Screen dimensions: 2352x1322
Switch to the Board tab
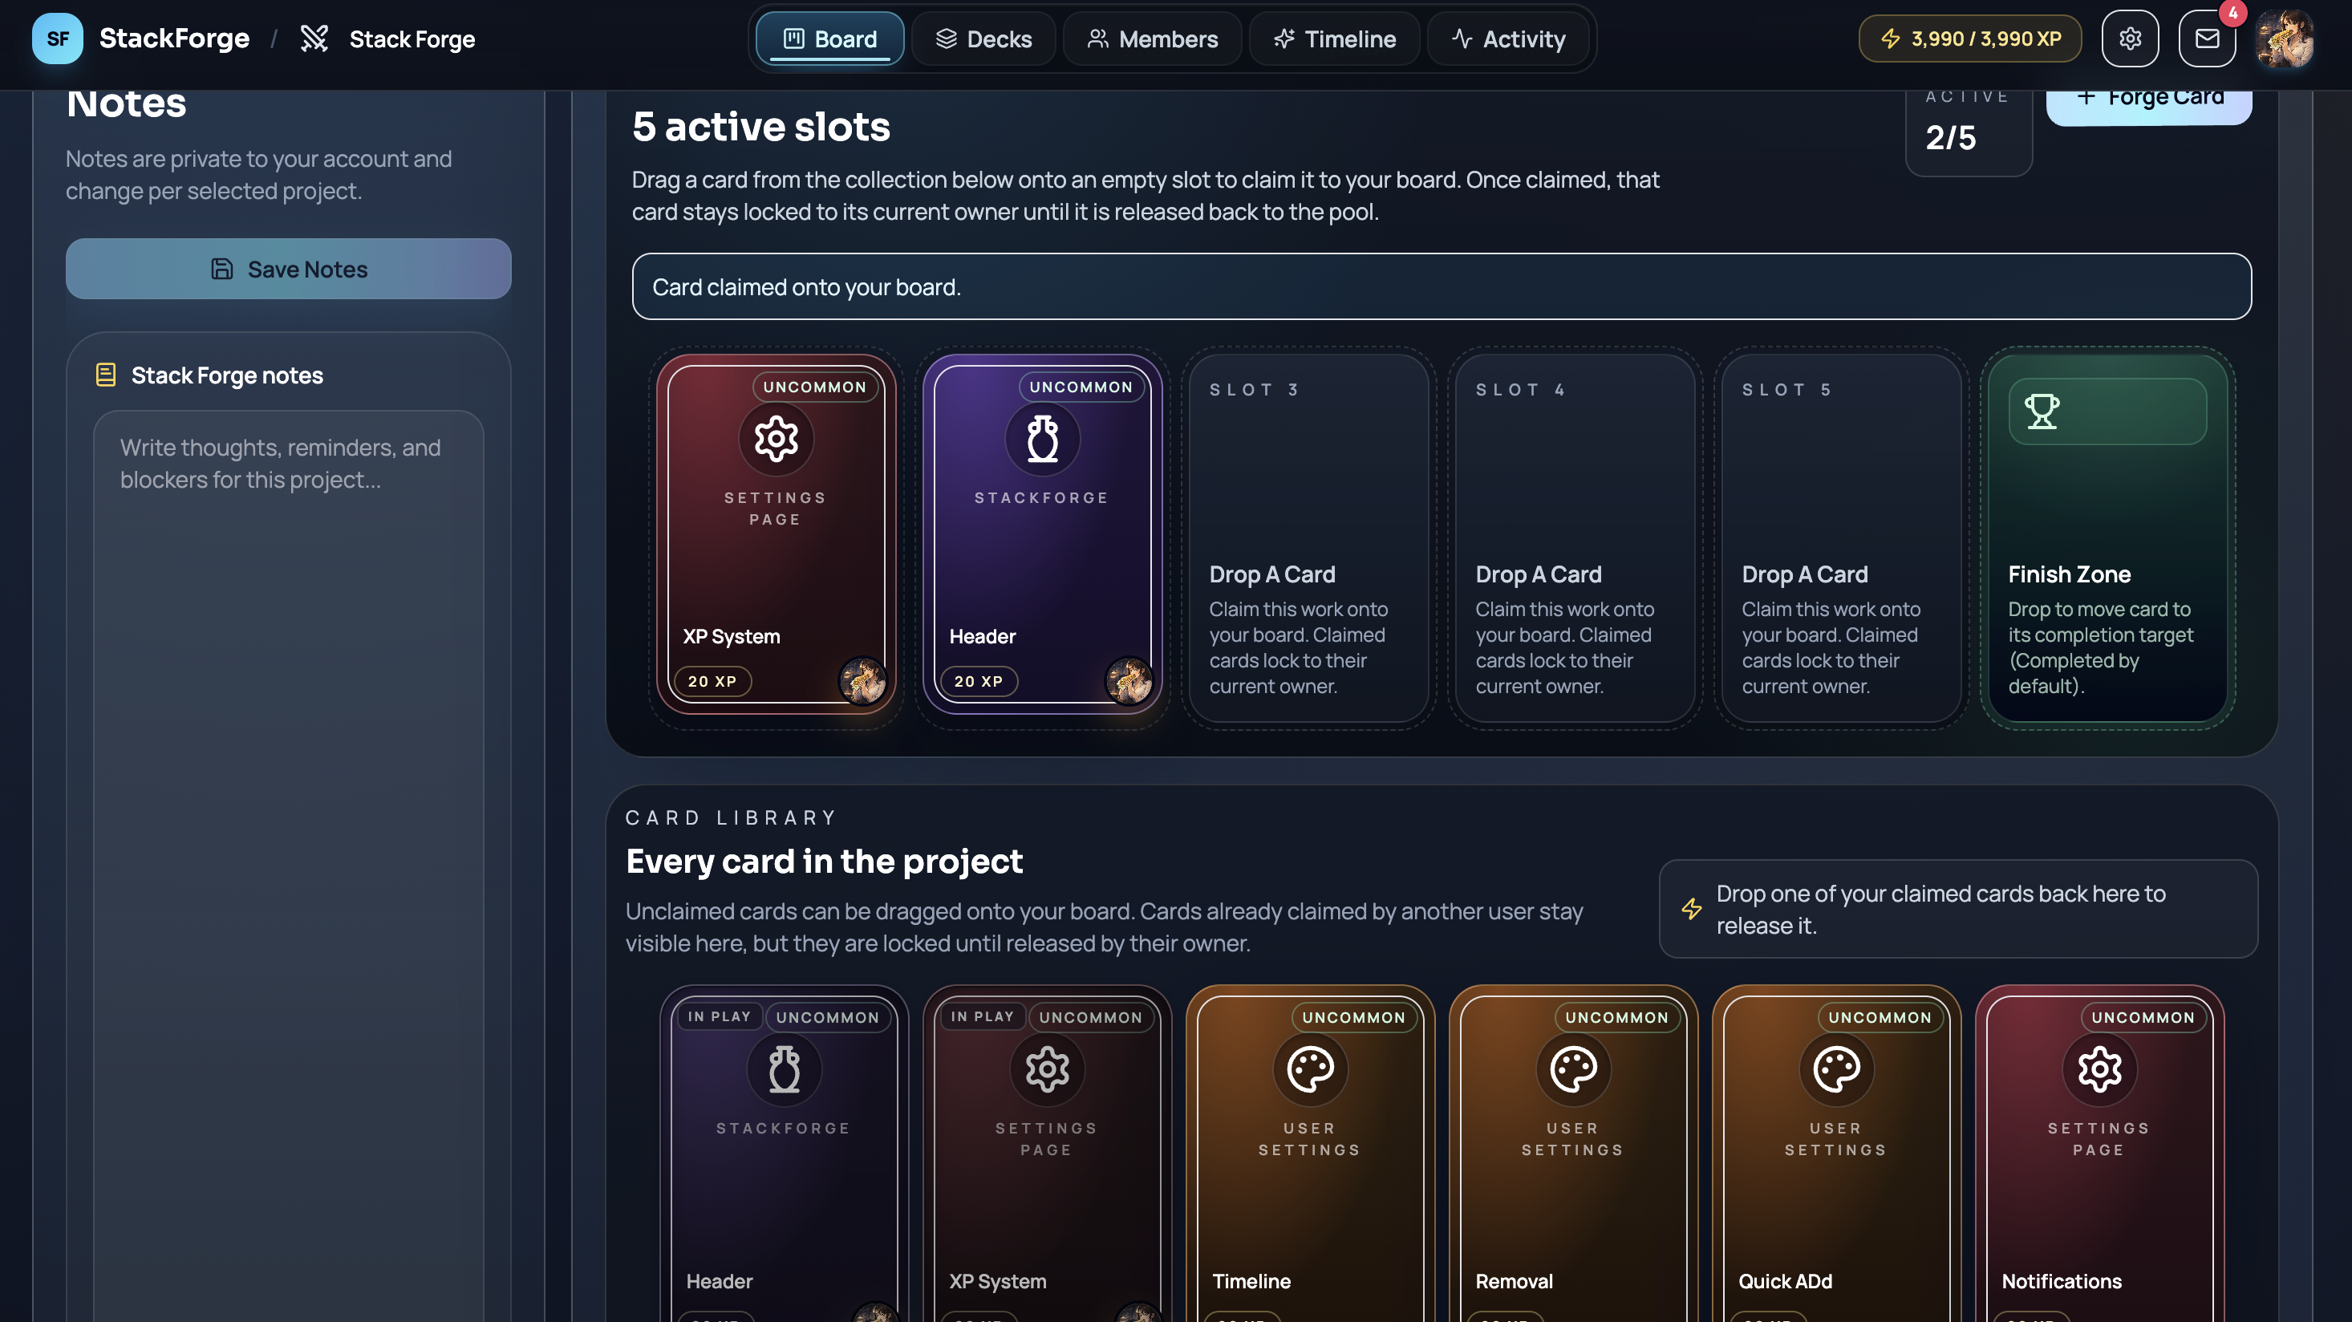(830, 39)
